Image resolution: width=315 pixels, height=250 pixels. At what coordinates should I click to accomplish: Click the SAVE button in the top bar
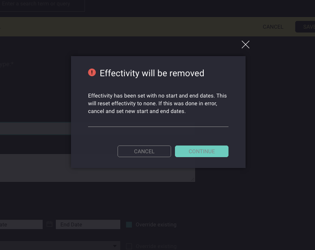tap(305, 27)
